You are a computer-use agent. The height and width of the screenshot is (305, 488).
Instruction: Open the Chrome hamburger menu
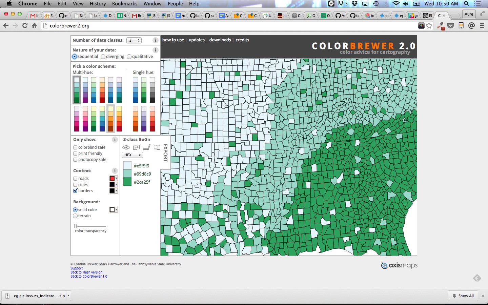pyautogui.click(x=482, y=26)
